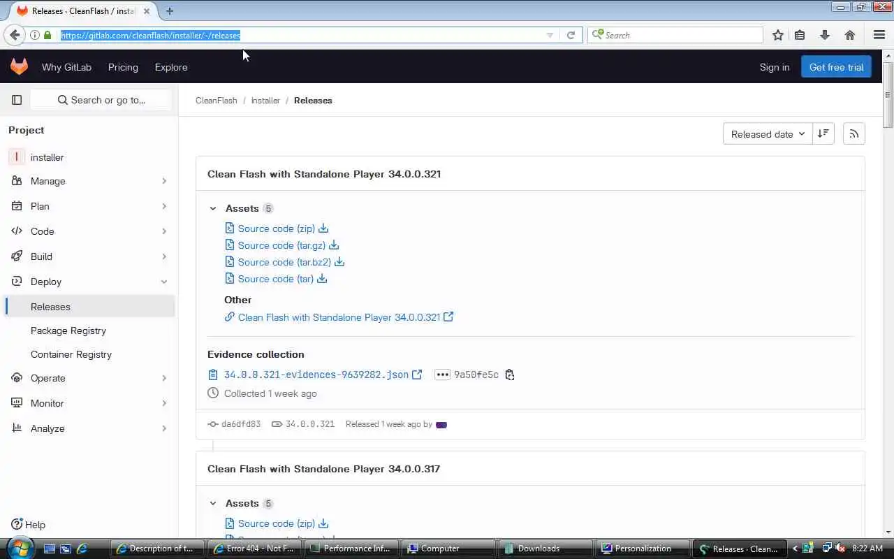Viewport: 894px width, 559px height.
Task: Click the Show desktop quick launch icon
Action: pyautogui.click(x=50, y=549)
